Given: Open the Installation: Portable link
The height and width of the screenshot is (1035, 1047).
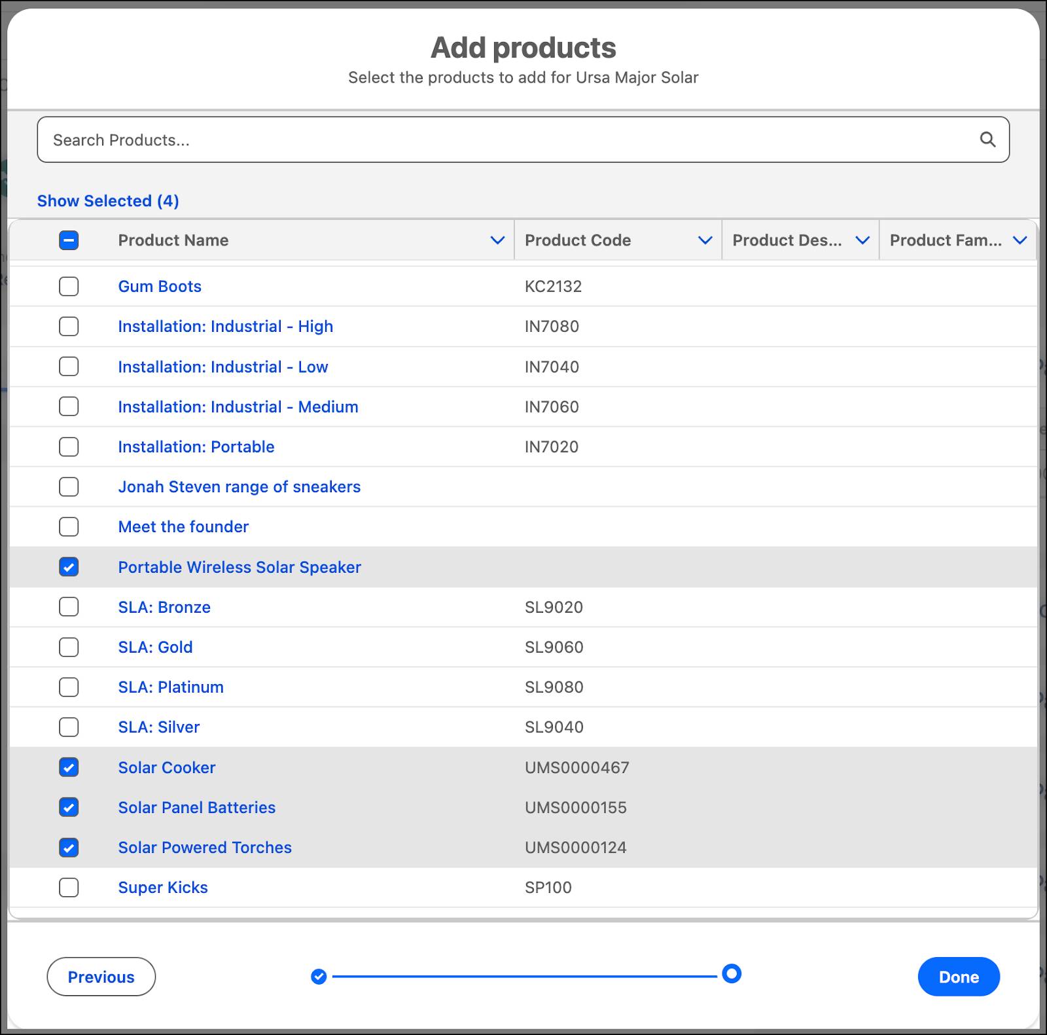Looking at the screenshot, I should [196, 446].
